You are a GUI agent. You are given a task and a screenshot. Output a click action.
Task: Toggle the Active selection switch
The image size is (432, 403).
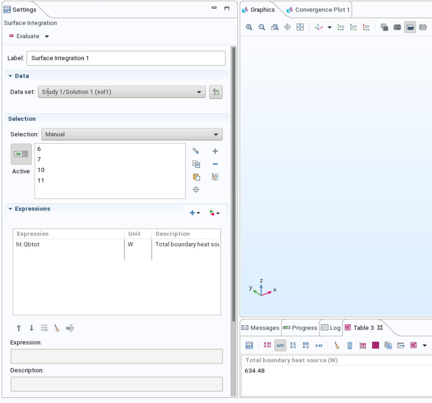pyautogui.click(x=21, y=154)
